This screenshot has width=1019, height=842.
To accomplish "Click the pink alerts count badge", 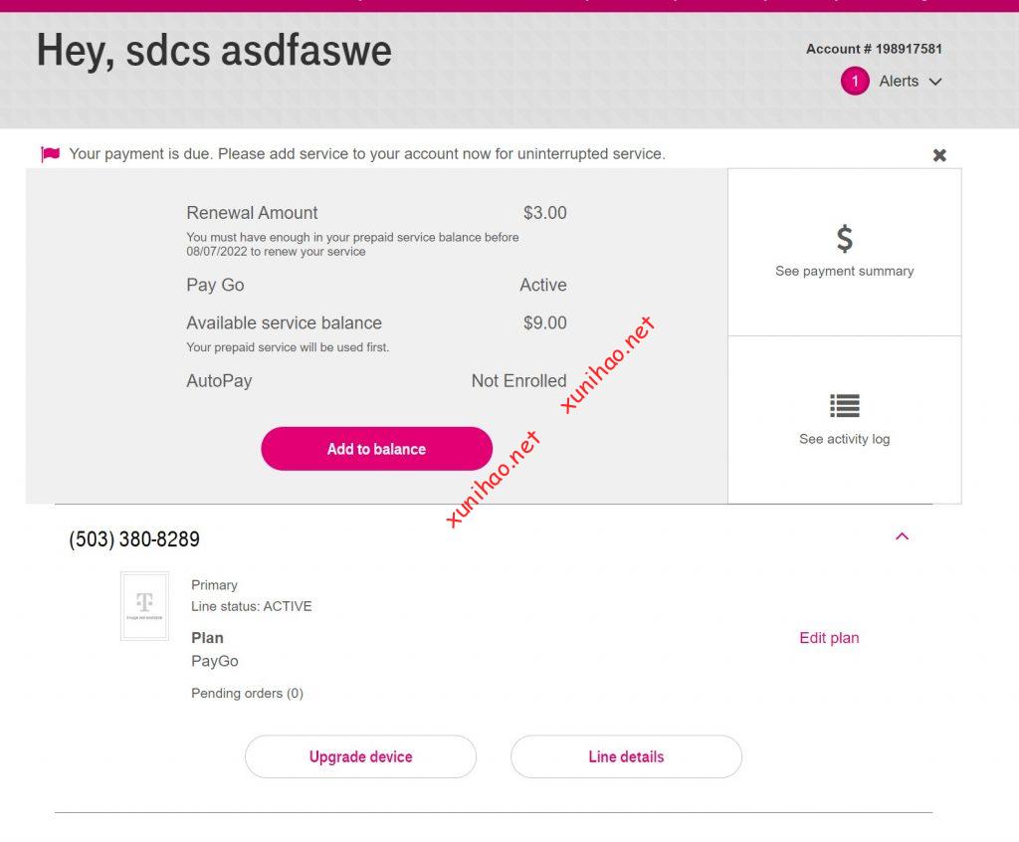I will pos(855,81).
